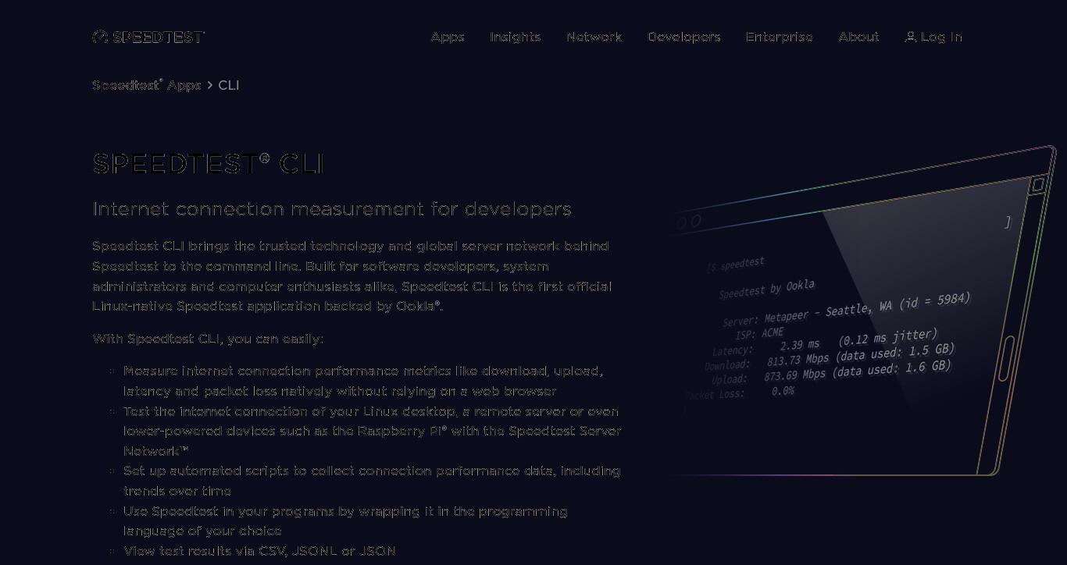Viewport: 1067px width, 565px height.
Task: Click bullet 'Test the internet connection of your Linux desktop'
Action: coord(373,431)
